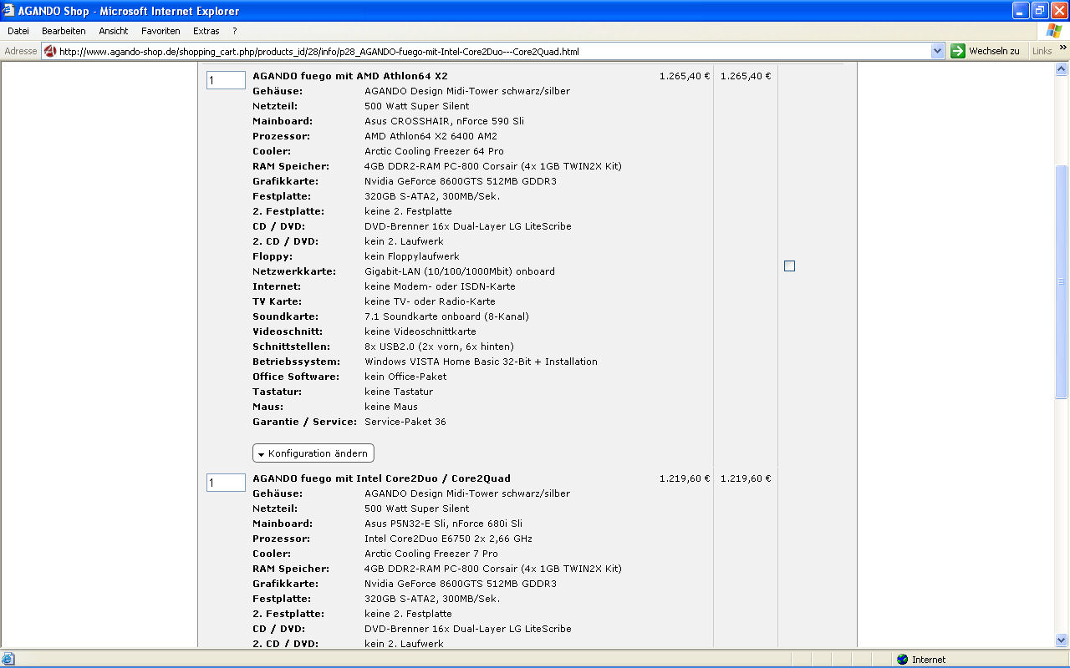Click the Windows flag logo below the close button
This screenshot has height=668, width=1070.
1054,31
